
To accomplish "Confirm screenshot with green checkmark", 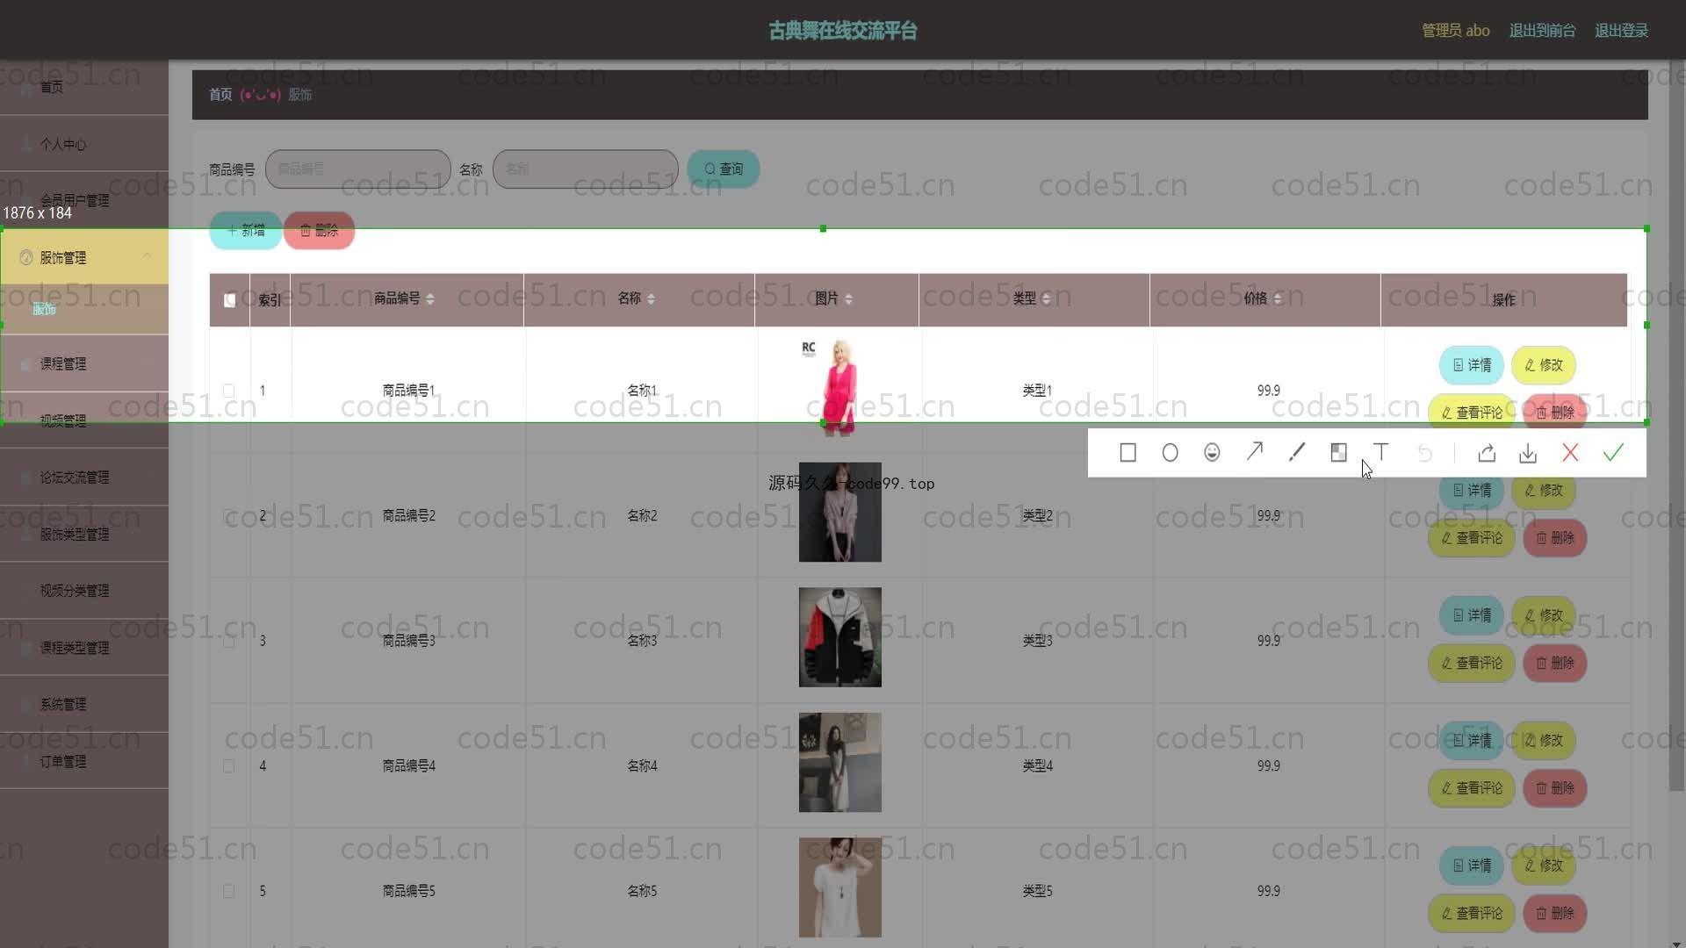I will click(1613, 453).
